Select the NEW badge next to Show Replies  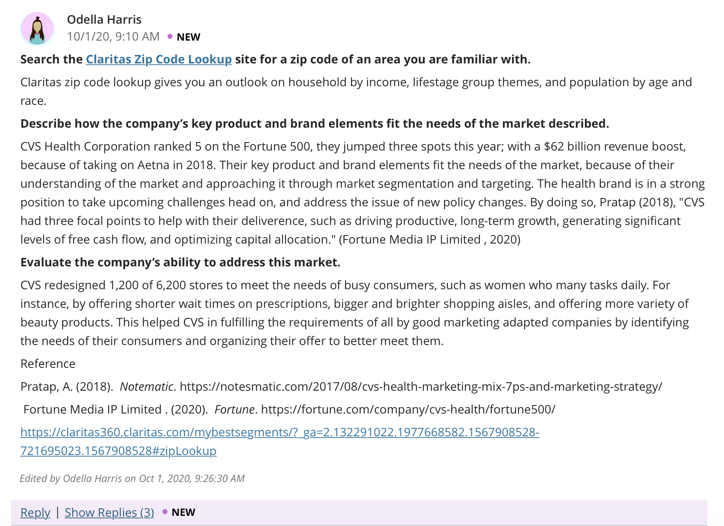[183, 512]
